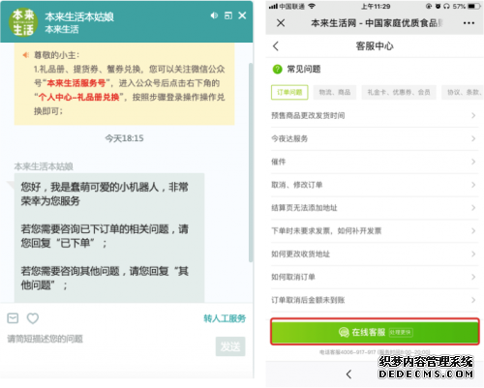Select the 礼金卡、优惠券、会员 tab
This screenshot has height=388, width=484.
pos(399,92)
